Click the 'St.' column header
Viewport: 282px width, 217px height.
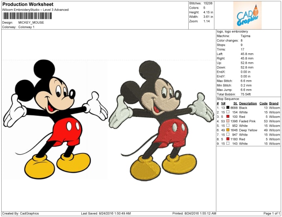(x=236, y=103)
